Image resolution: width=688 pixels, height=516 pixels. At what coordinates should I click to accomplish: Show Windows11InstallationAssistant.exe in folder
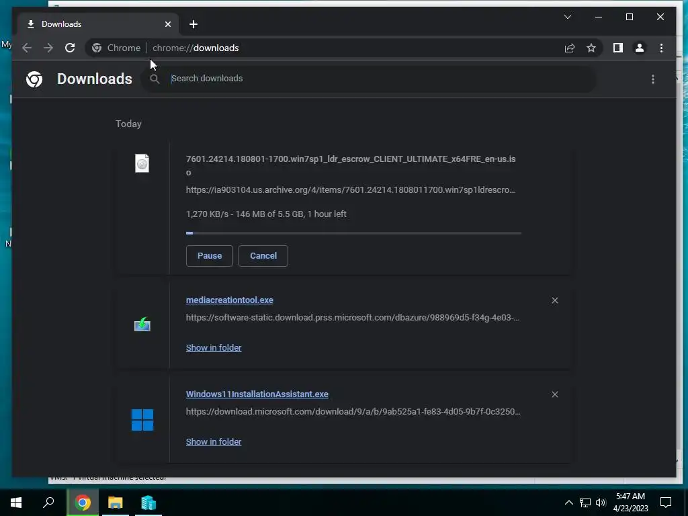[214, 442]
